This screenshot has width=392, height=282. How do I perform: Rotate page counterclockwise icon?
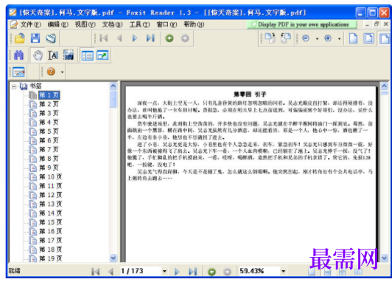pyautogui.click(x=286, y=38)
